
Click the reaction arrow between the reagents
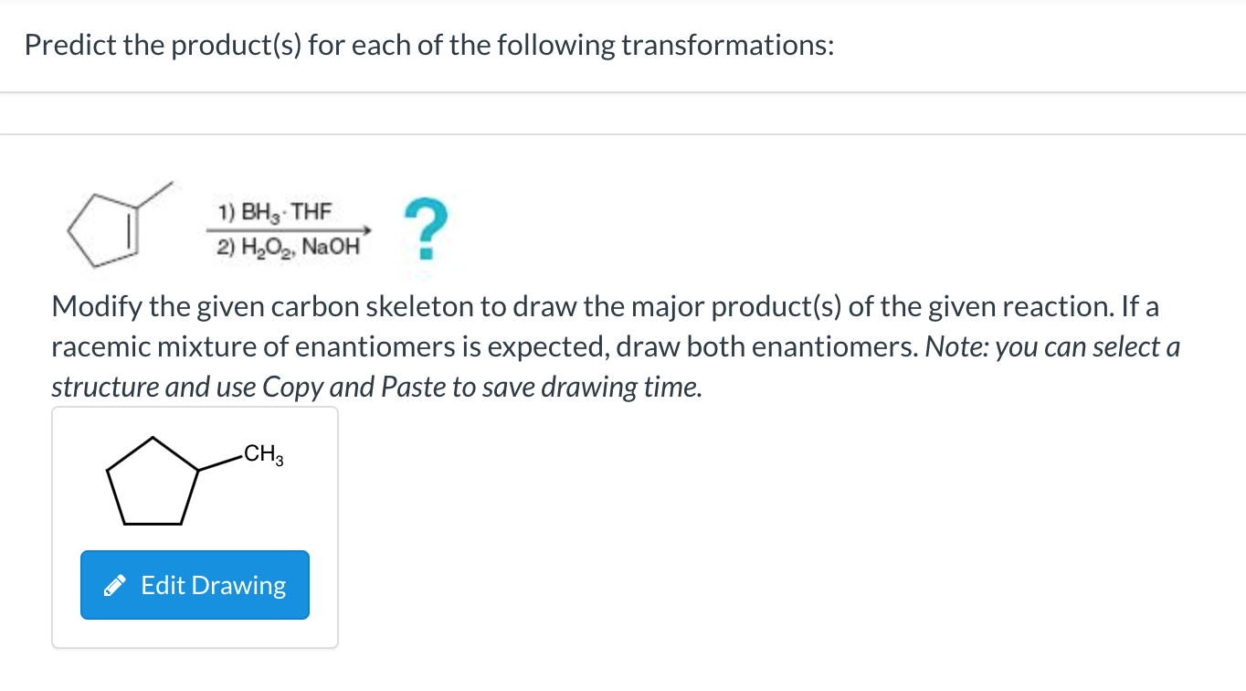pos(290,231)
